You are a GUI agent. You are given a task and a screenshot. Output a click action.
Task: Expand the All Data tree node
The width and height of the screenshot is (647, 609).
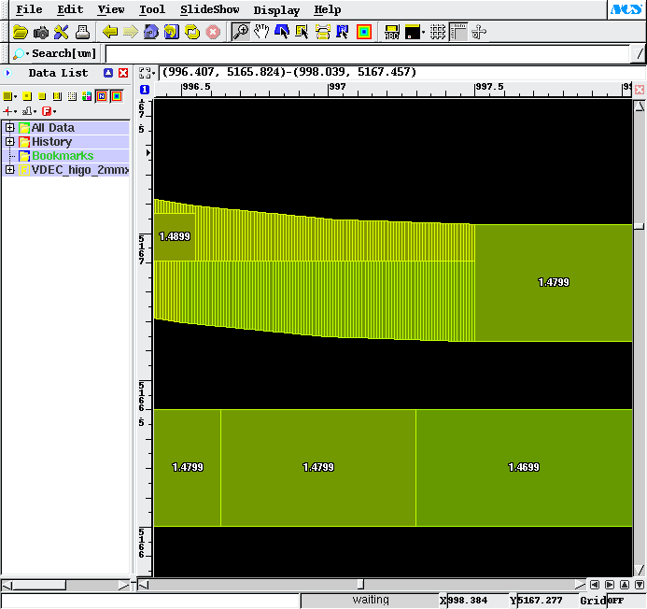9,128
